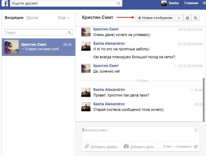Click Kristin Smith's avatar in inbox list

pyautogui.click(x=12, y=47)
